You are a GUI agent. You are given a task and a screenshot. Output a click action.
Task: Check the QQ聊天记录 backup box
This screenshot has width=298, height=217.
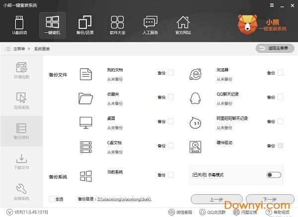280,97
